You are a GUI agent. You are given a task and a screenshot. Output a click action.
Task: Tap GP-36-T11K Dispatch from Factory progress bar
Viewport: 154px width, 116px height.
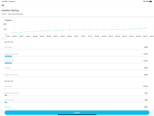point(76,95)
